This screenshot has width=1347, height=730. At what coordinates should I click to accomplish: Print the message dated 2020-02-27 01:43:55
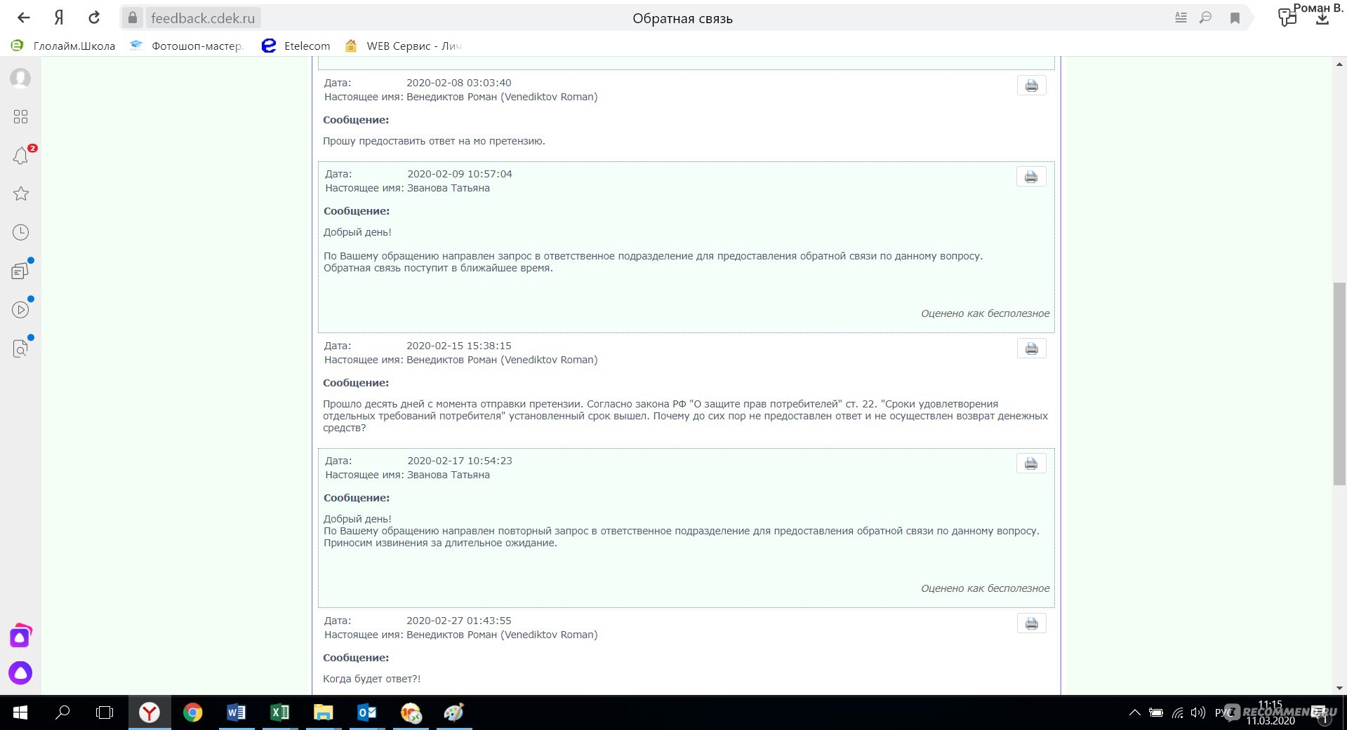coord(1031,623)
